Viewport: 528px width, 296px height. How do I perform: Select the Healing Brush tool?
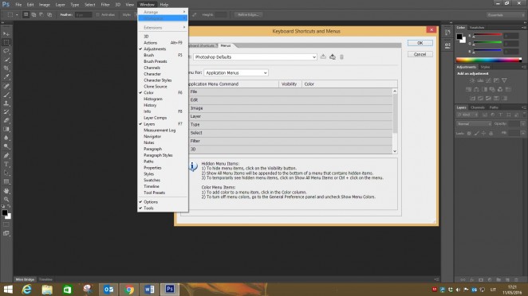tap(6, 86)
